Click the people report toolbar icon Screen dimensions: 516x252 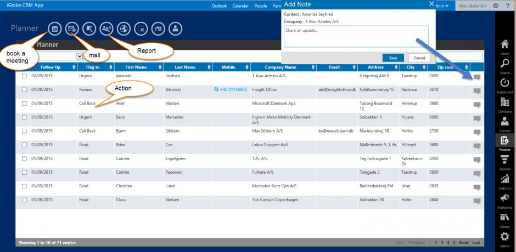pyautogui.click(x=106, y=29)
